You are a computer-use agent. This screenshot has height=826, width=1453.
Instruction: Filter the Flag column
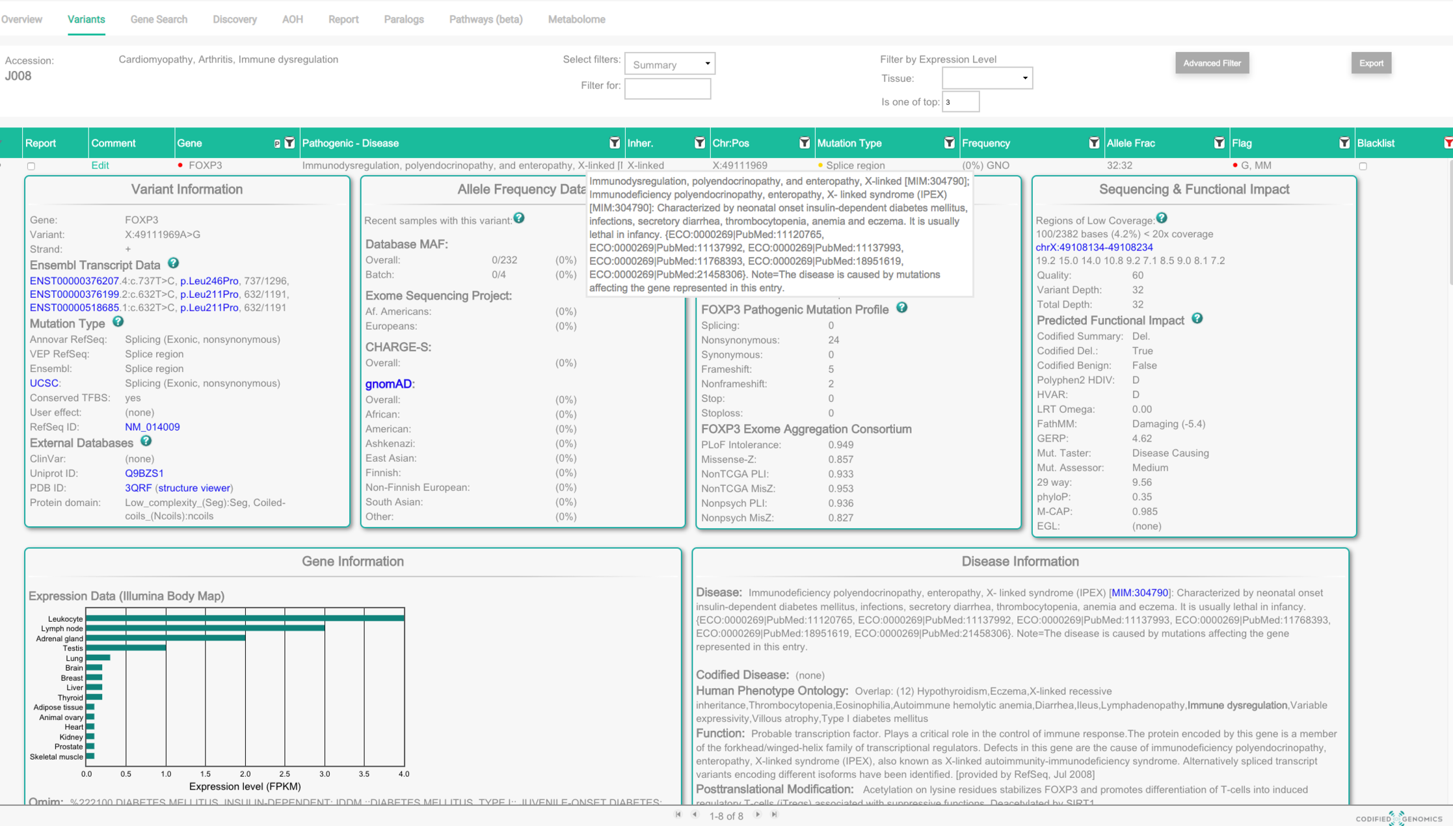pos(1344,143)
